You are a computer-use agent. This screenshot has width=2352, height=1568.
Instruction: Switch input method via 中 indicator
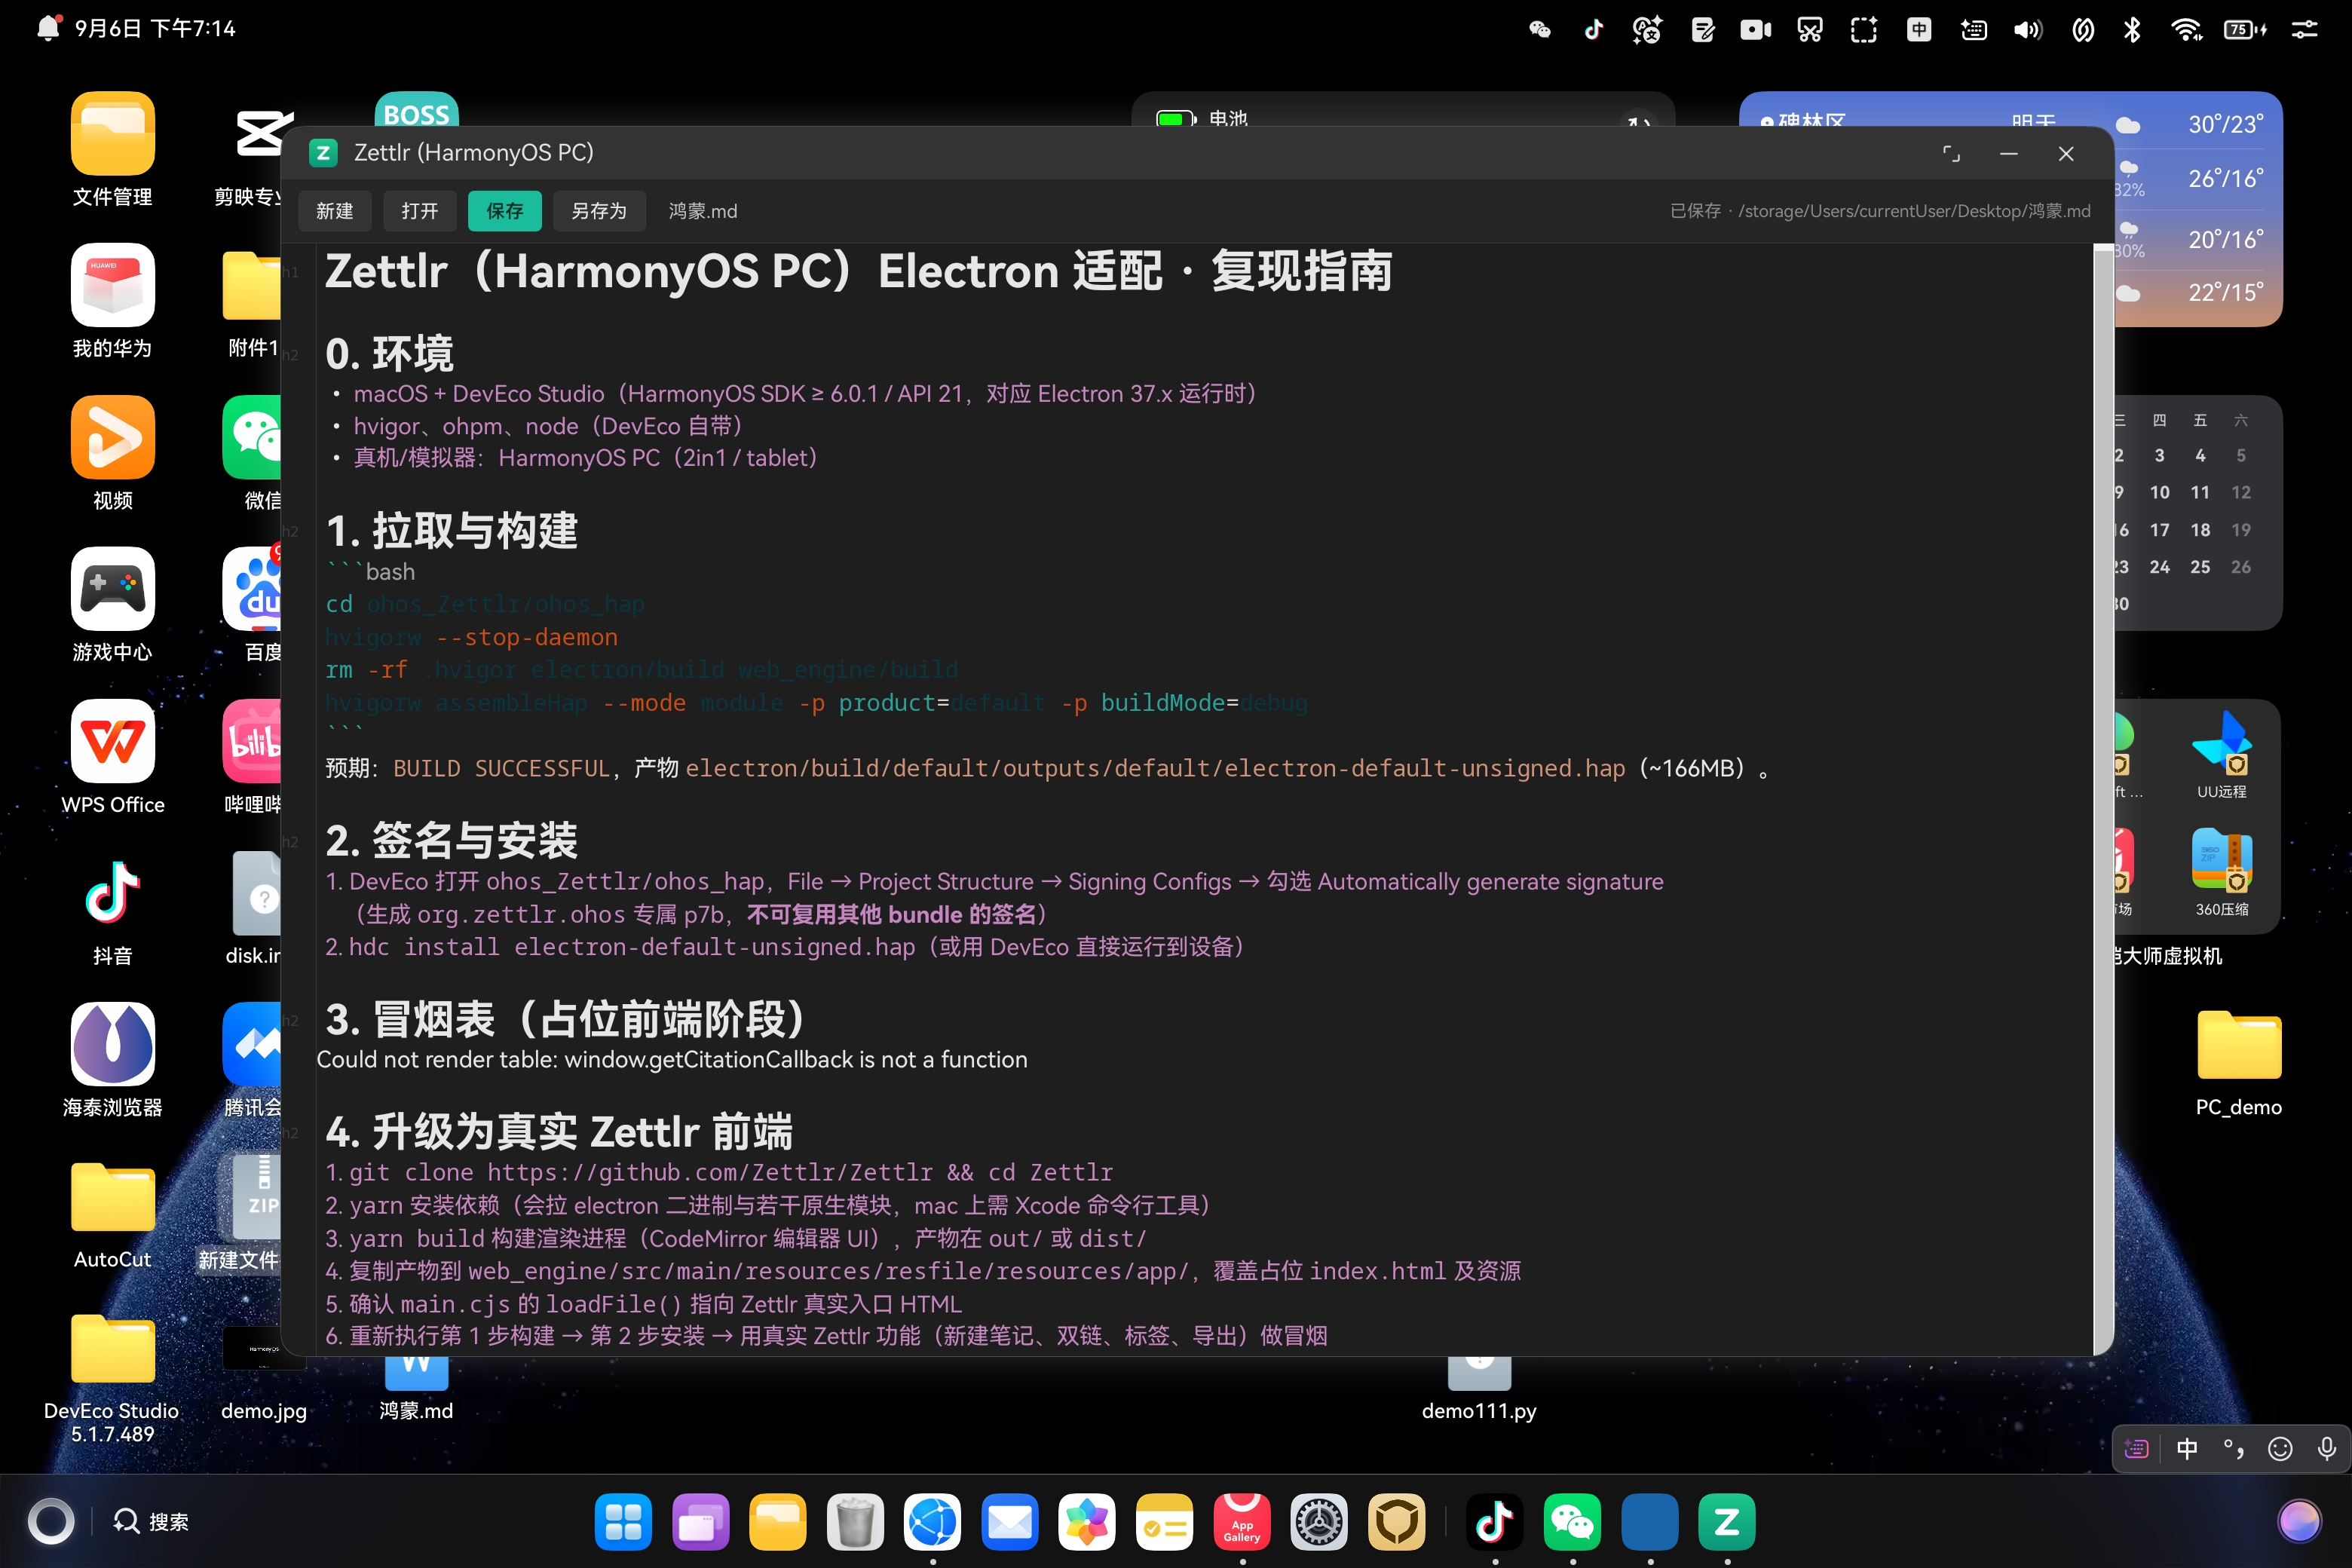tap(2187, 1449)
